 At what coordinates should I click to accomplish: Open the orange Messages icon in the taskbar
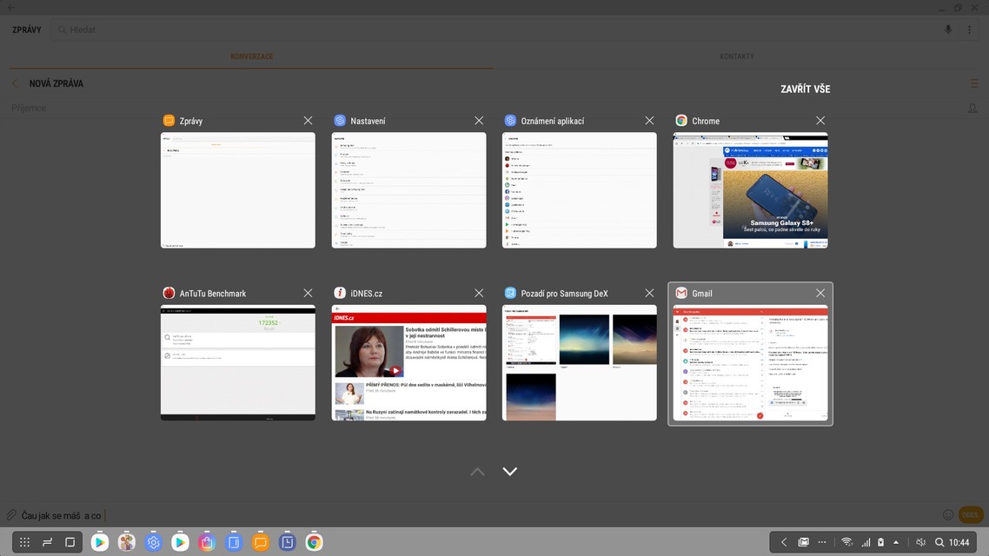(260, 542)
